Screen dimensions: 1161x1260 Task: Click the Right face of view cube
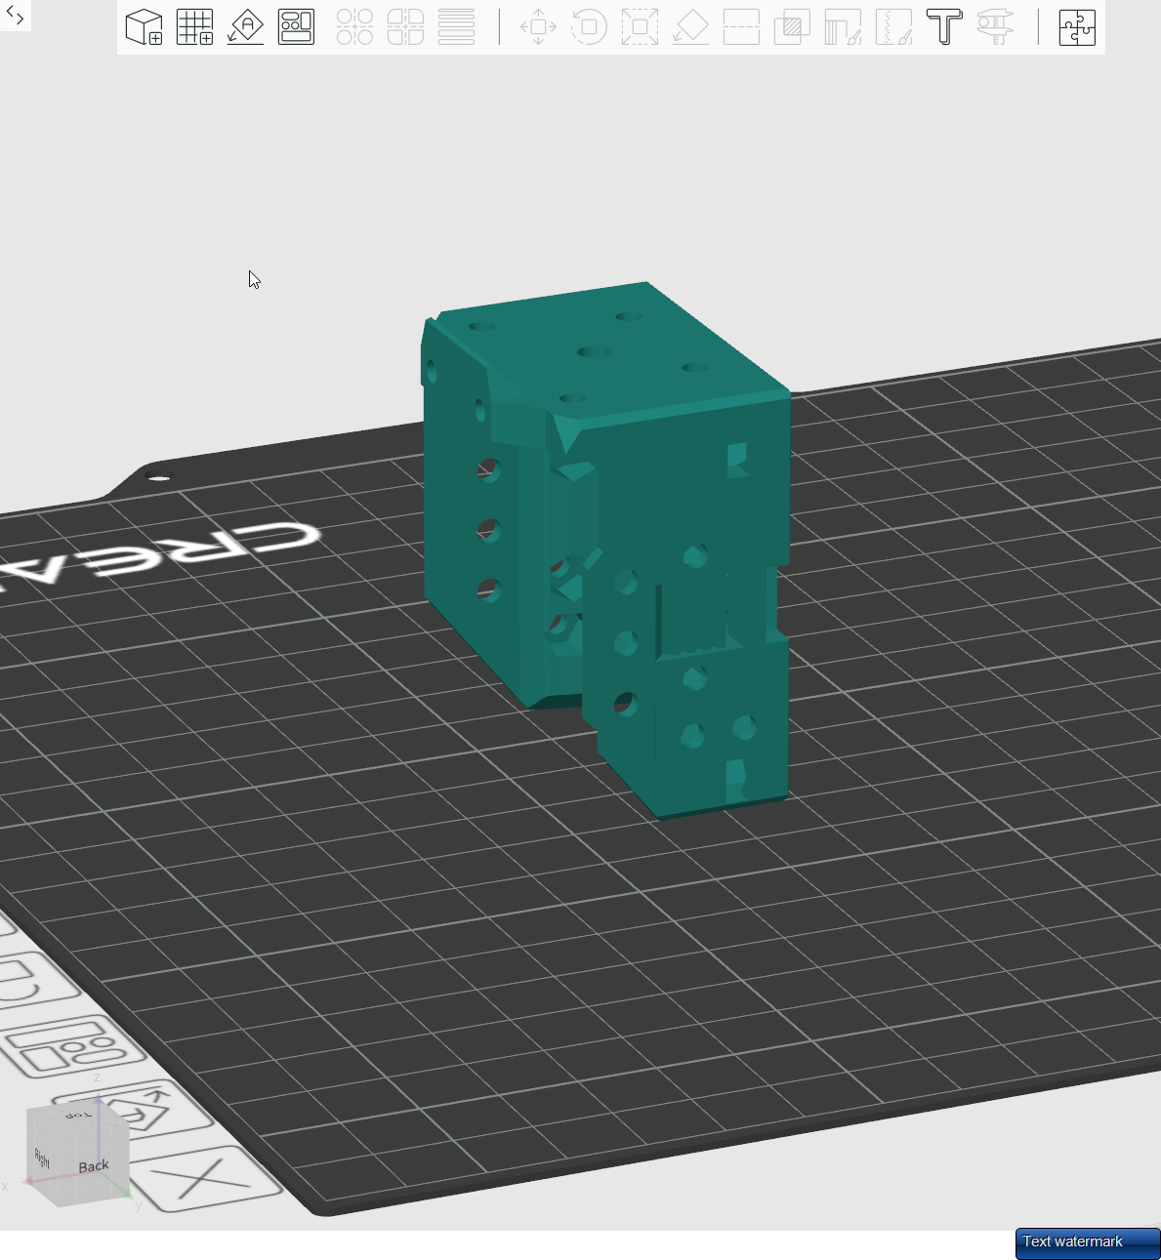pos(42,1158)
